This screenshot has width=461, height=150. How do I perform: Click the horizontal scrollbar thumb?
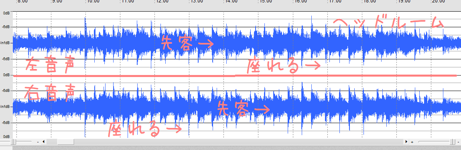pos(65,142)
